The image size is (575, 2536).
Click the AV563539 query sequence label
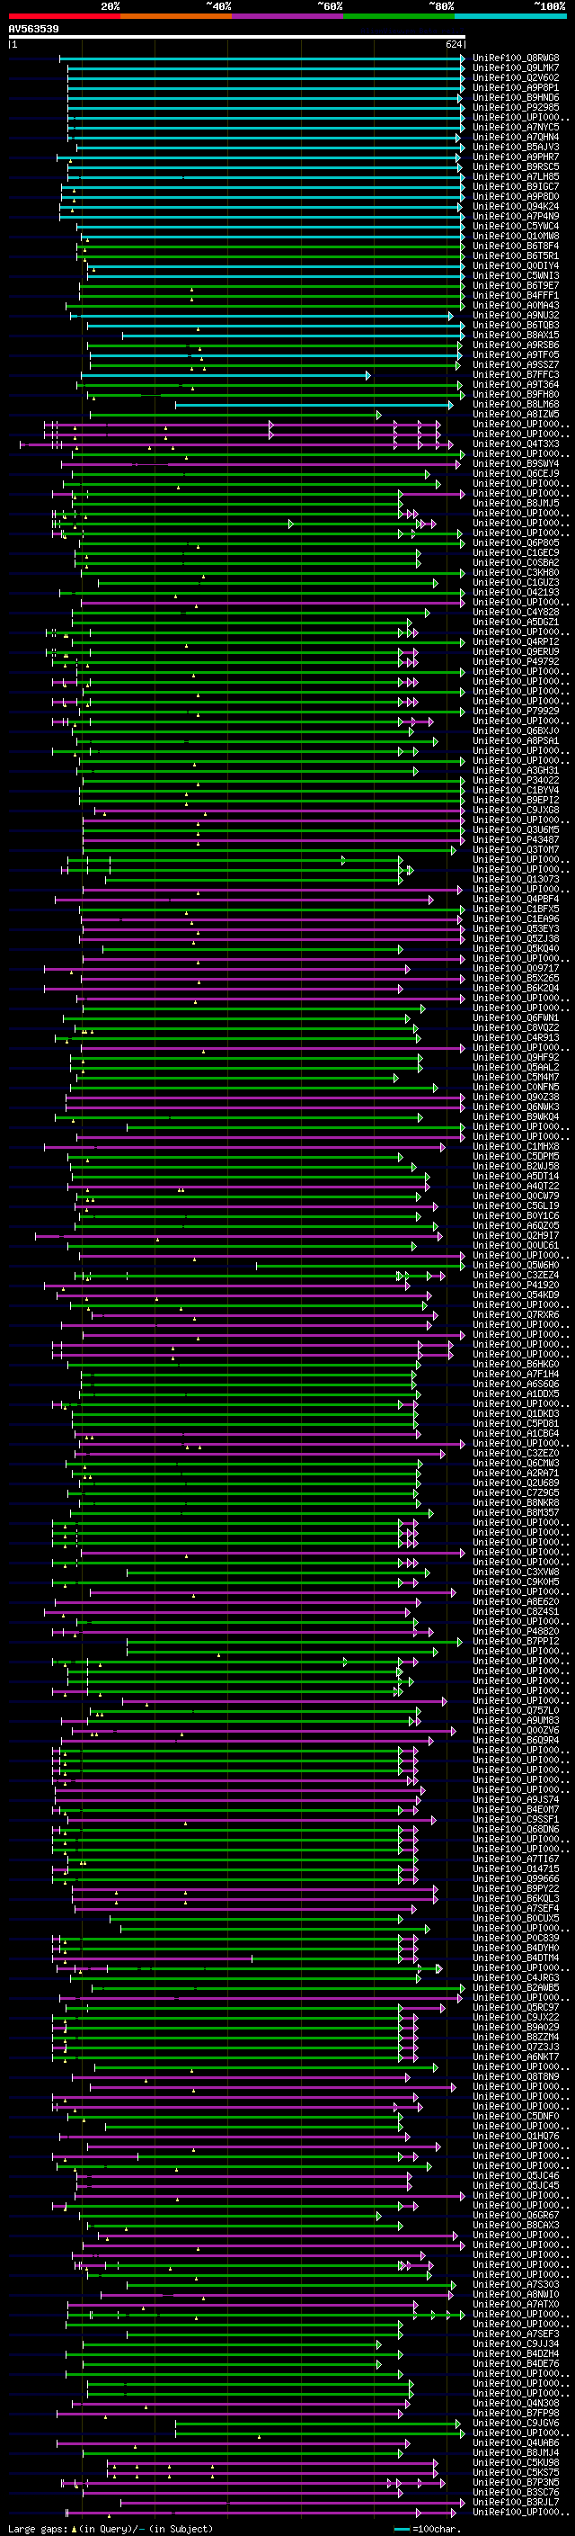pyautogui.click(x=33, y=30)
